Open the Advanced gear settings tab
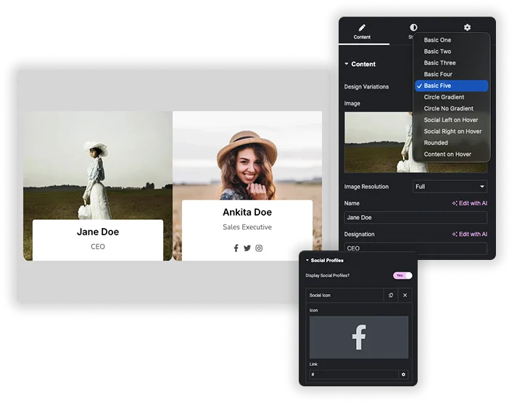The height and width of the screenshot is (403, 517). pyautogui.click(x=467, y=28)
